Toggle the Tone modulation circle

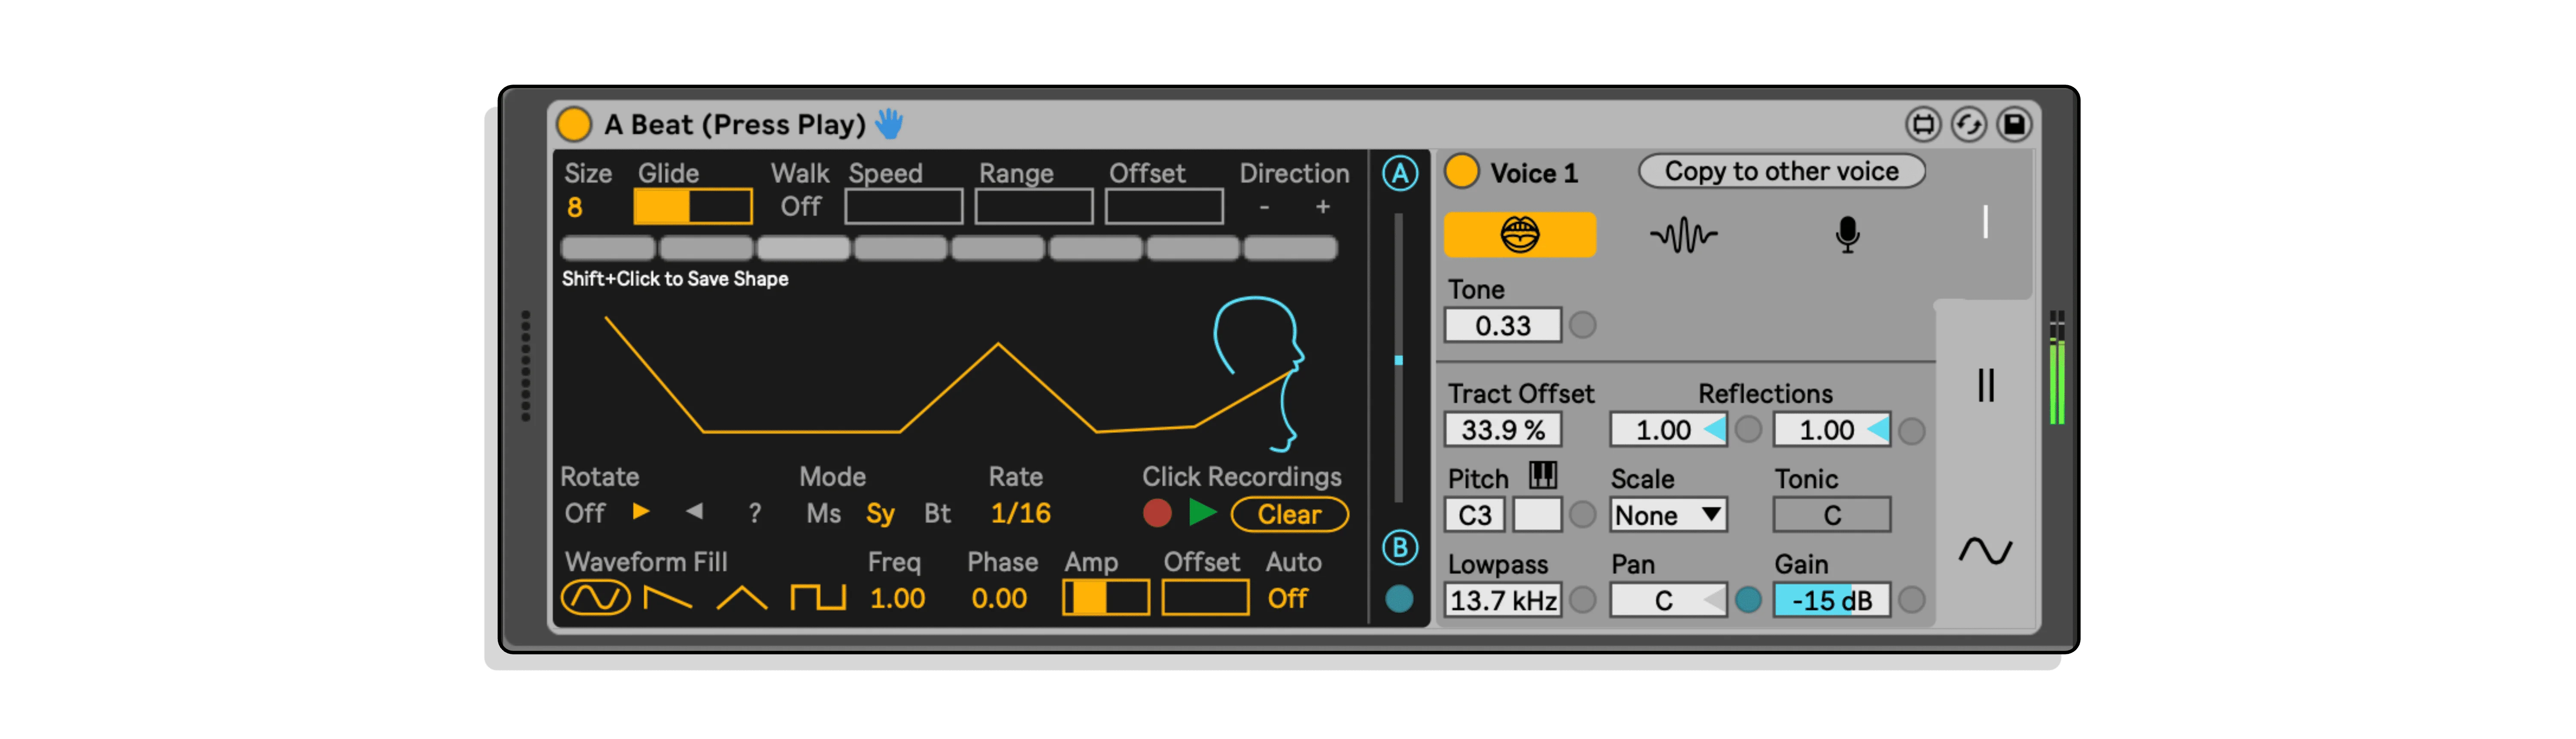coord(1582,324)
